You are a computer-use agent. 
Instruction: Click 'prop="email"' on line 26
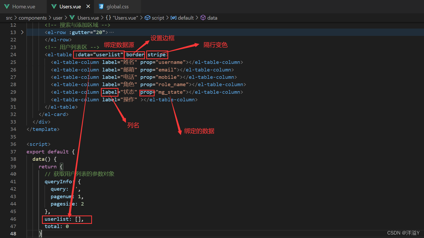pos(159,70)
